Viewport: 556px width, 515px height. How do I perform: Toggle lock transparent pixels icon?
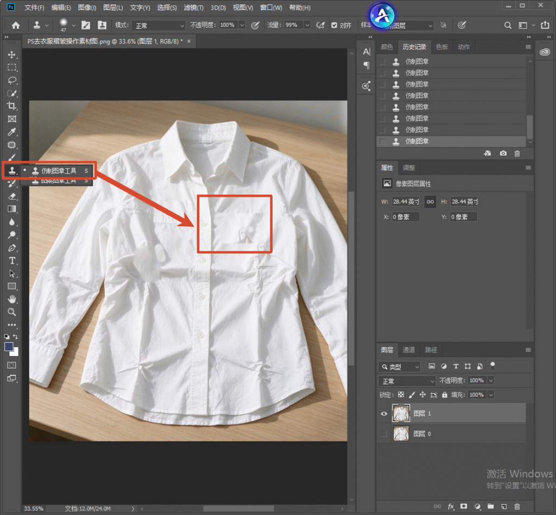tap(401, 395)
